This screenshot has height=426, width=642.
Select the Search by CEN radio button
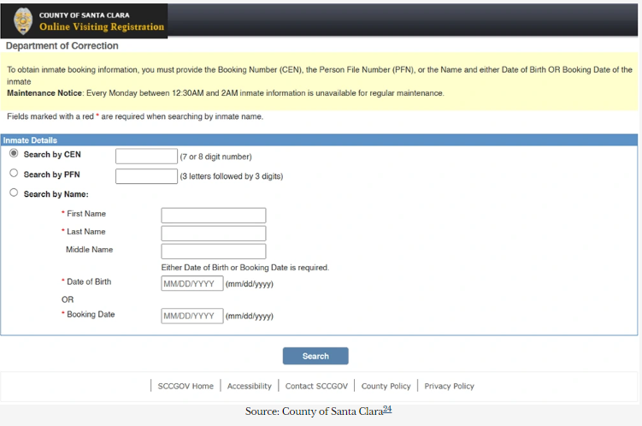coord(14,154)
